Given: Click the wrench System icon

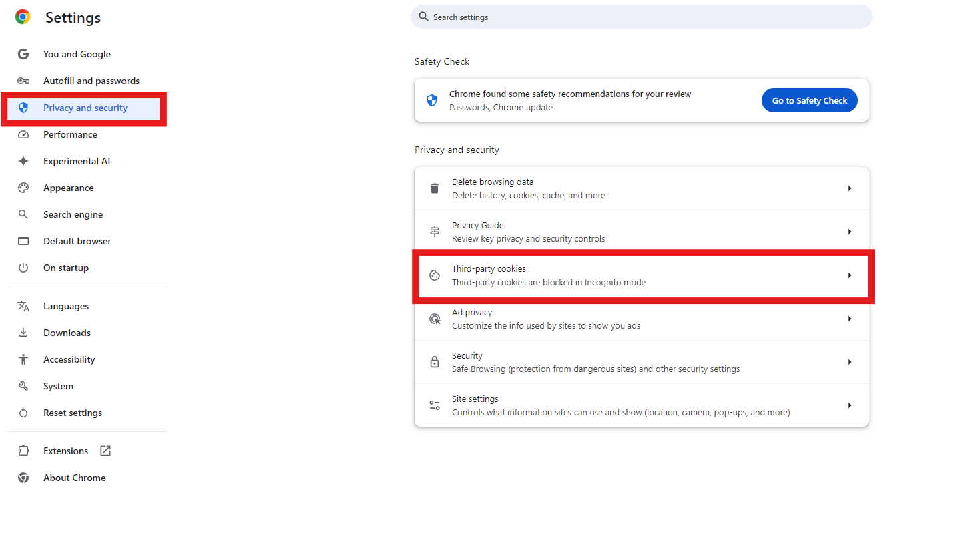Looking at the screenshot, I should 23,386.
